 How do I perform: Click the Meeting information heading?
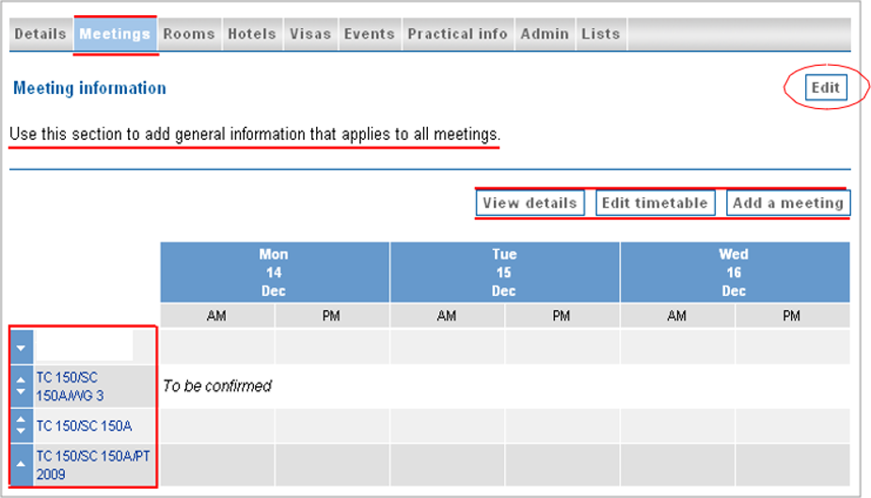(89, 88)
